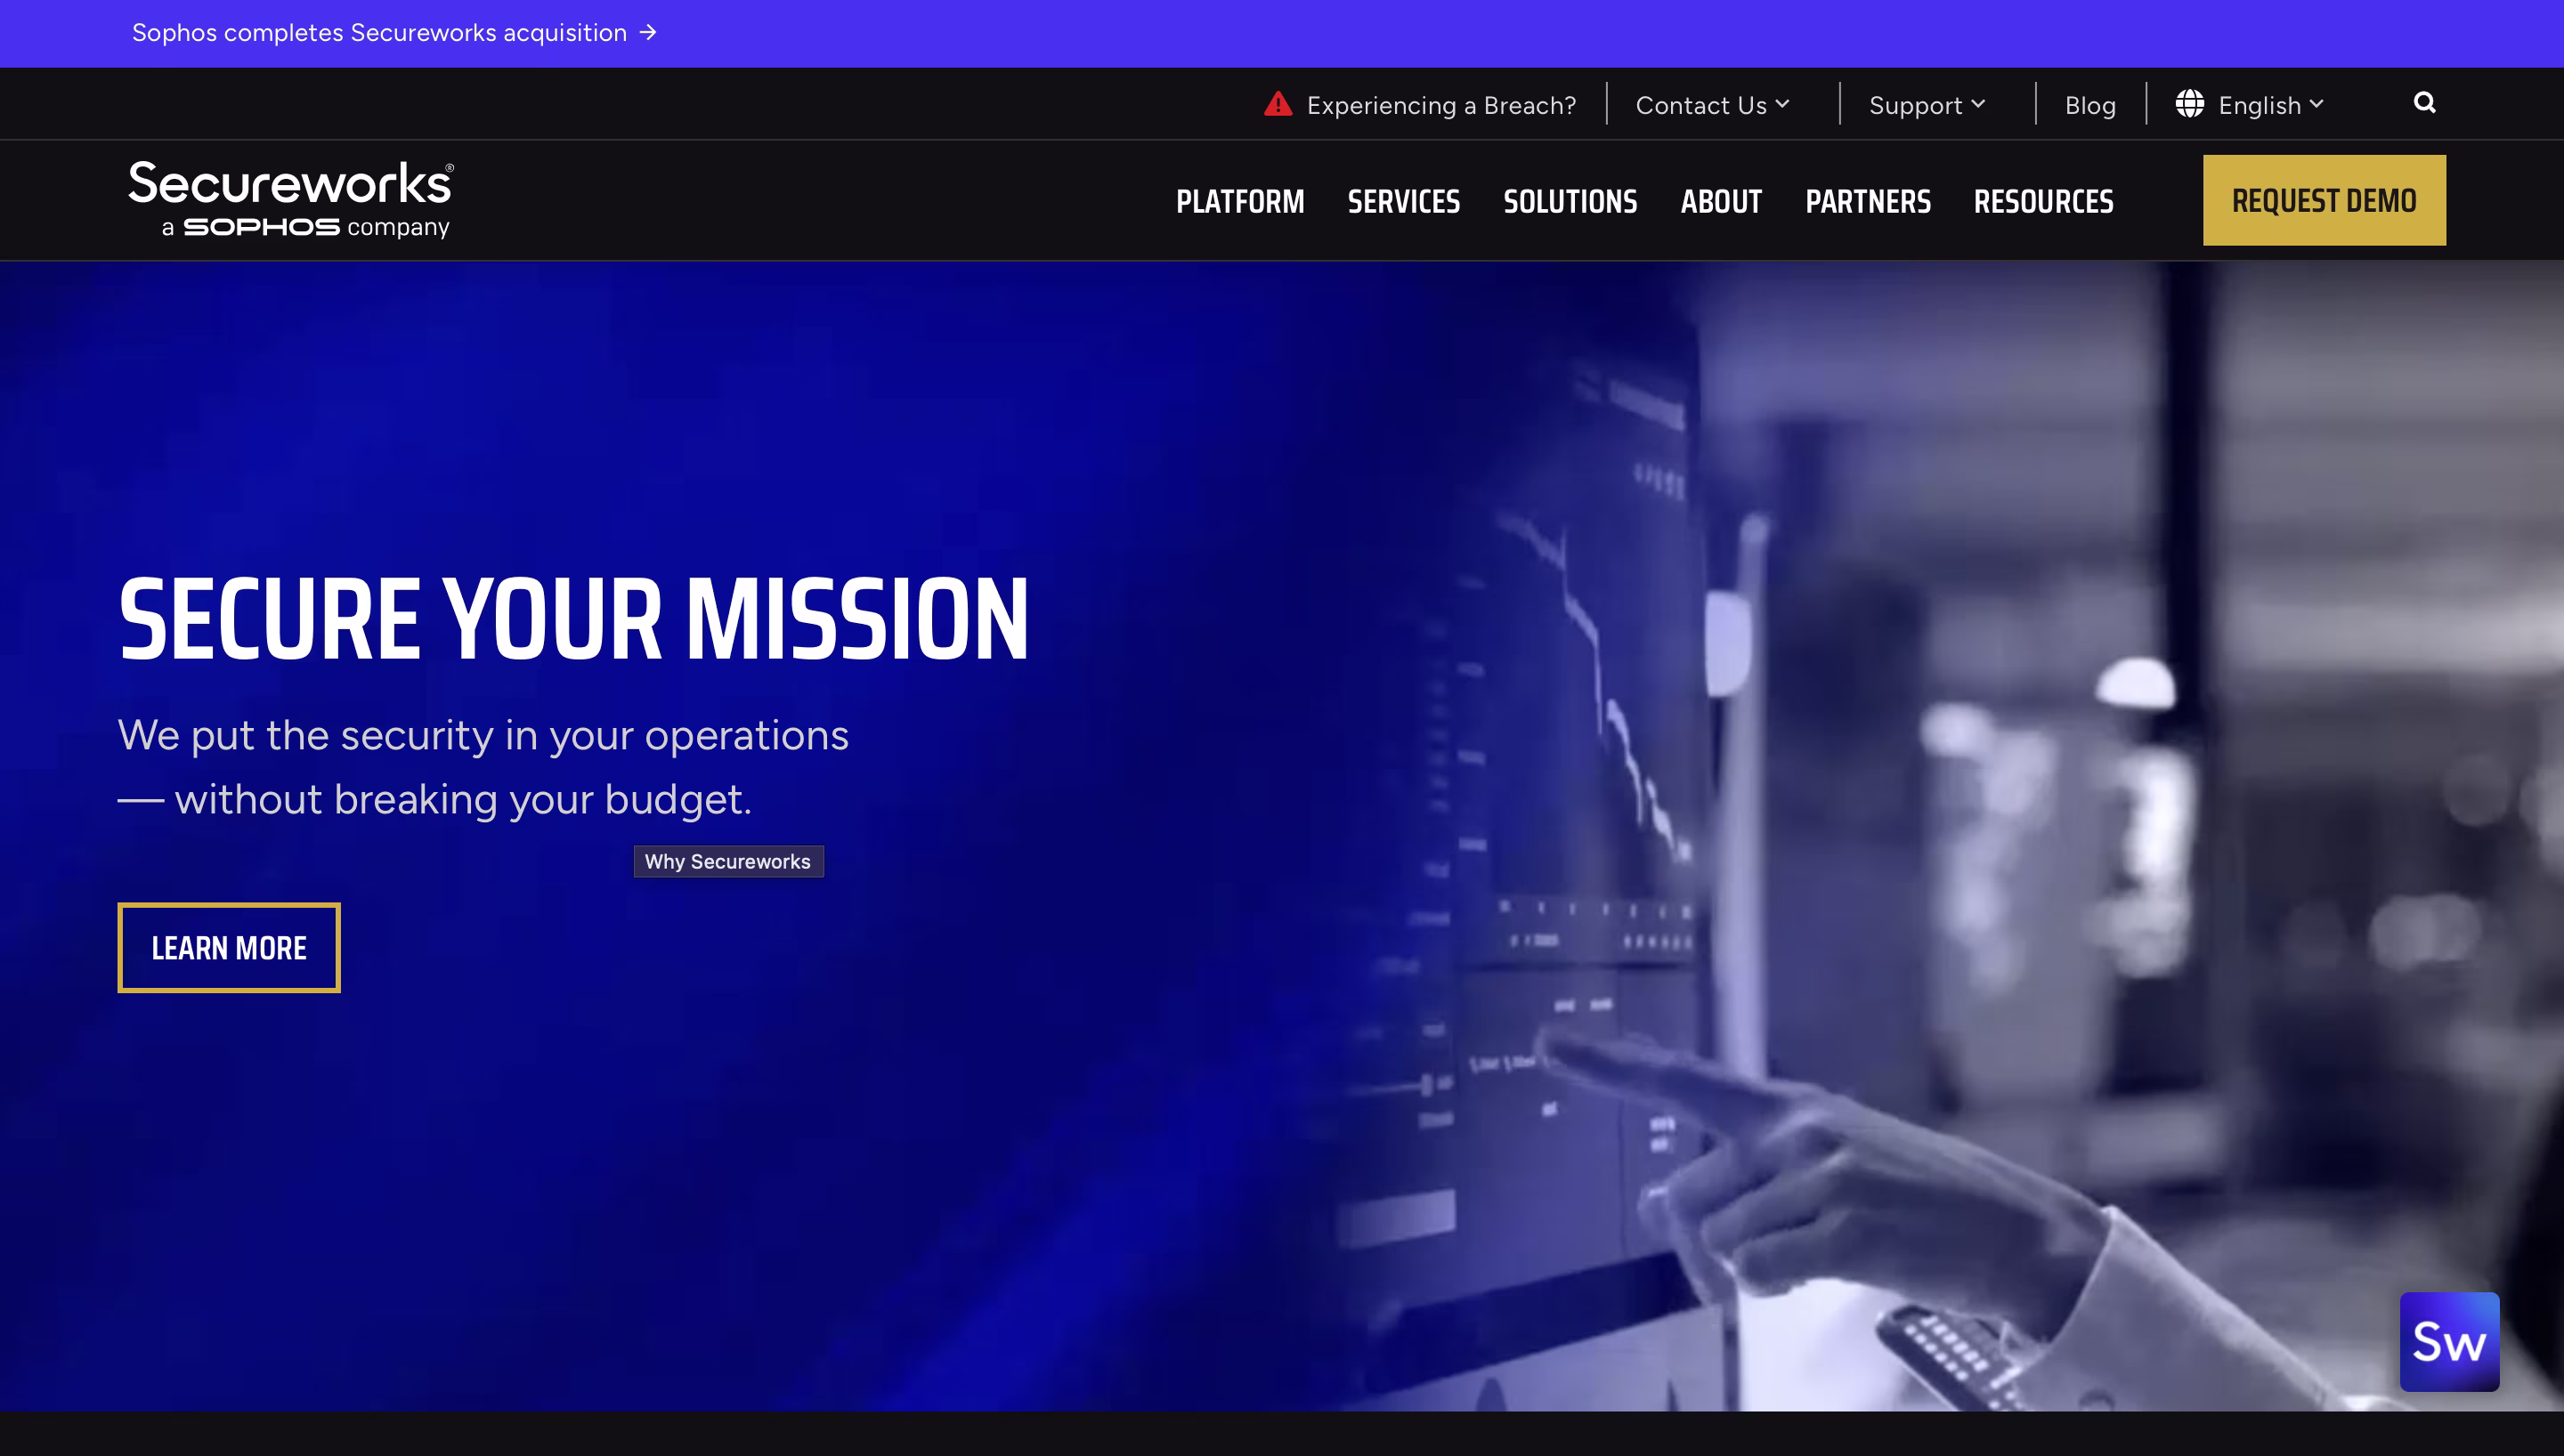Expand the Contact Us dropdown

1712,105
